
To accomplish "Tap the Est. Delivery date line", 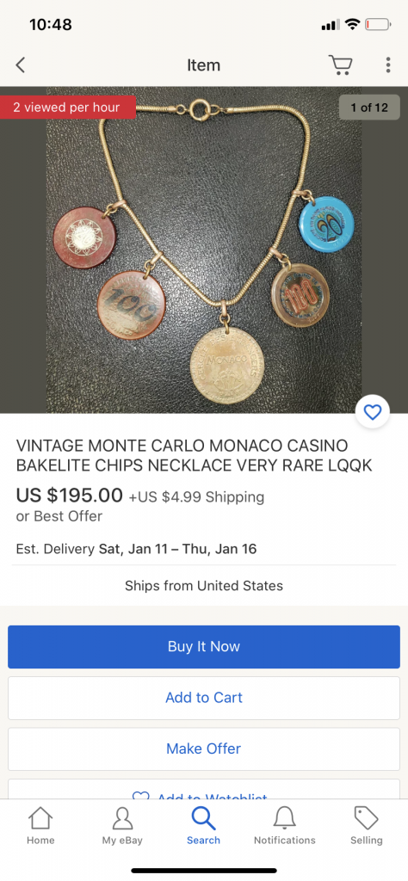I will click(136, 549).
